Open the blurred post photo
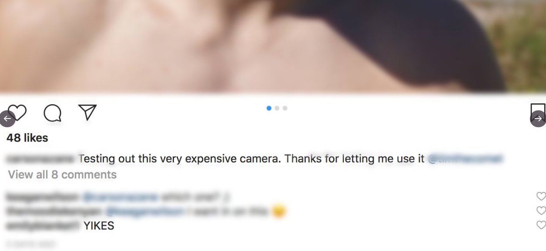 [x=273, y=46]
